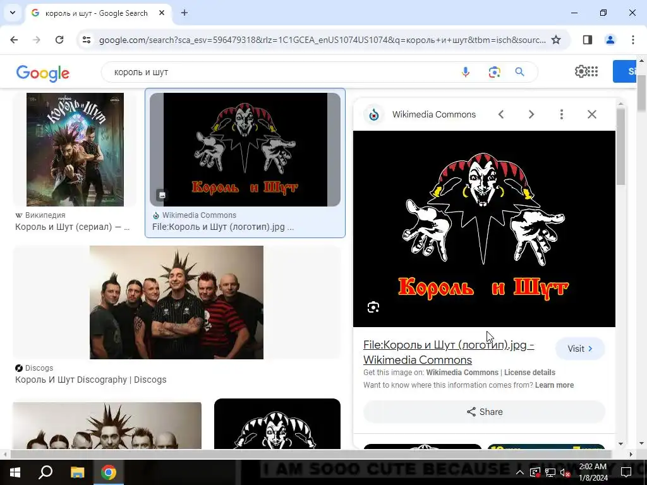This screenshot has width=647, height=485.
Task: Click Chrome icon in taskbar
Action: click(x=109, y=472)
